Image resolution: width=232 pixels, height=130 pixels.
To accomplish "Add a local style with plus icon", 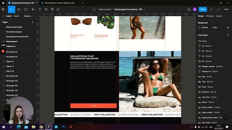I will (x=228, y=35).
